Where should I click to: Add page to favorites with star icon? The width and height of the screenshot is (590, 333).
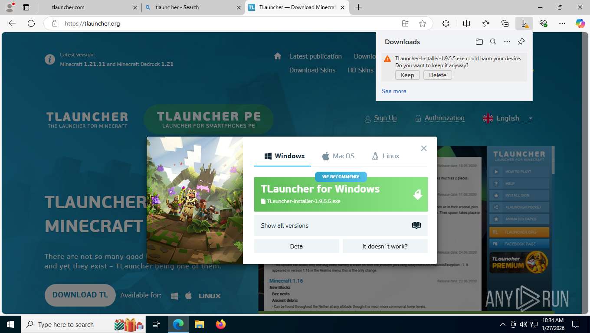pyautogui.click(x=423, y=23)
